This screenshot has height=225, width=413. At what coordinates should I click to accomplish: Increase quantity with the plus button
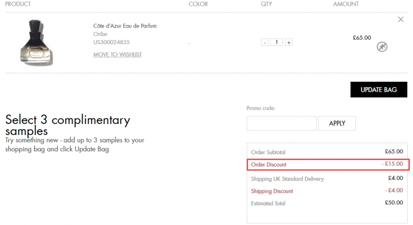coord(288,43)
